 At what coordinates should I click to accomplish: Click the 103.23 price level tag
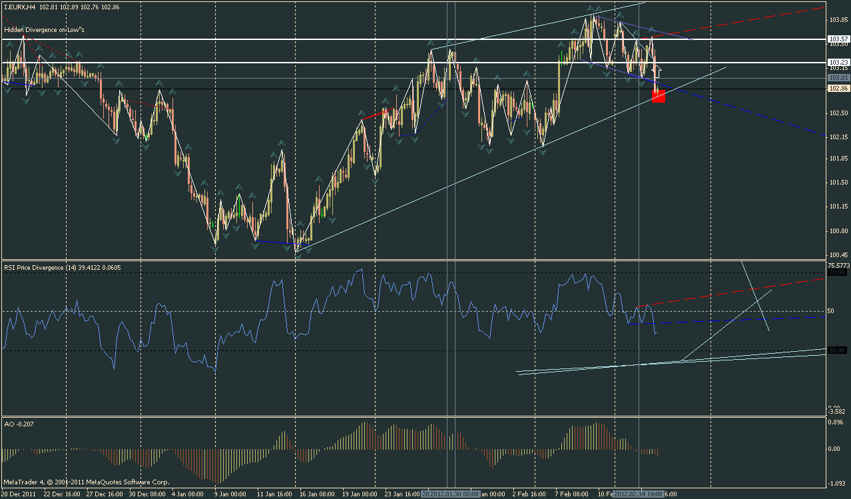836,63
